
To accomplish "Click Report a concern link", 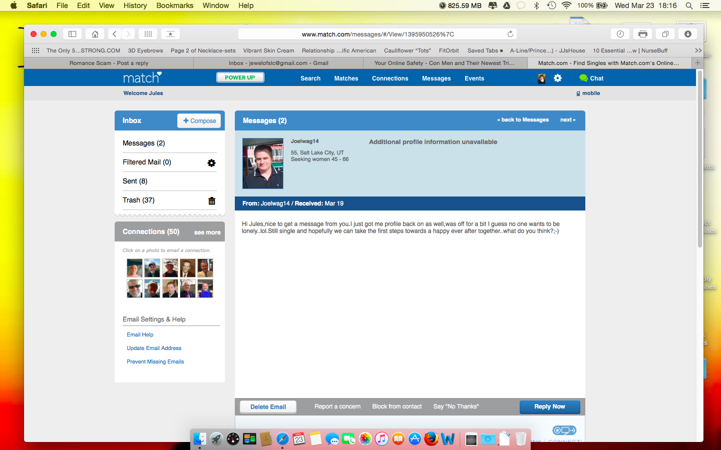I will coord(337,406).
